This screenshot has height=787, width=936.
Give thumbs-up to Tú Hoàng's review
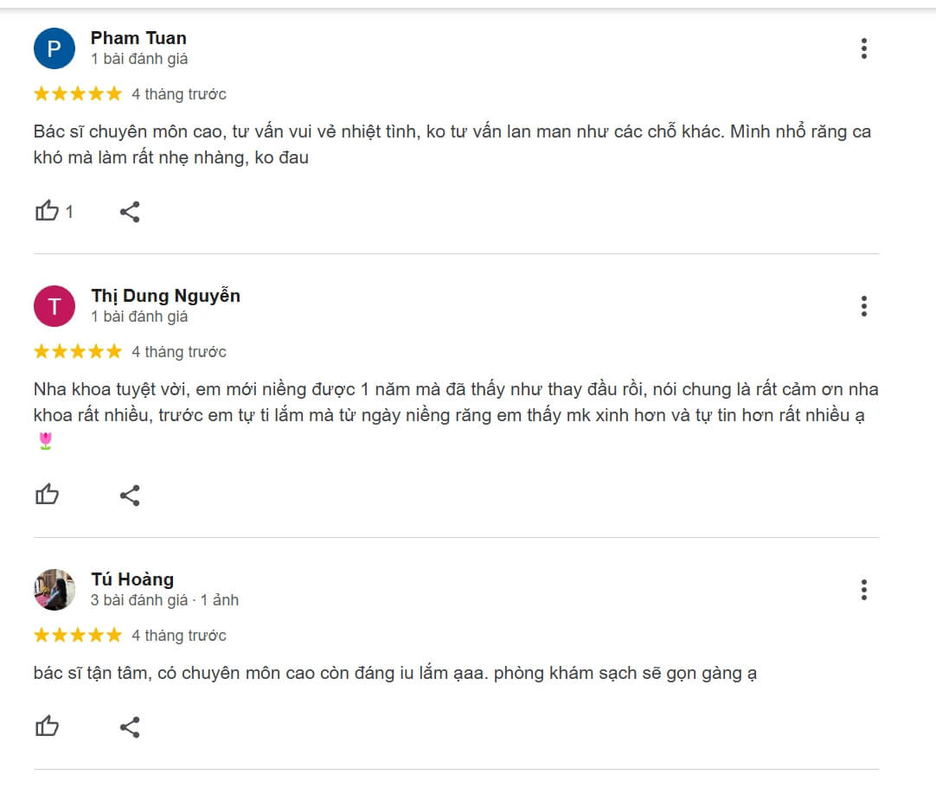[x=47, y=726]
